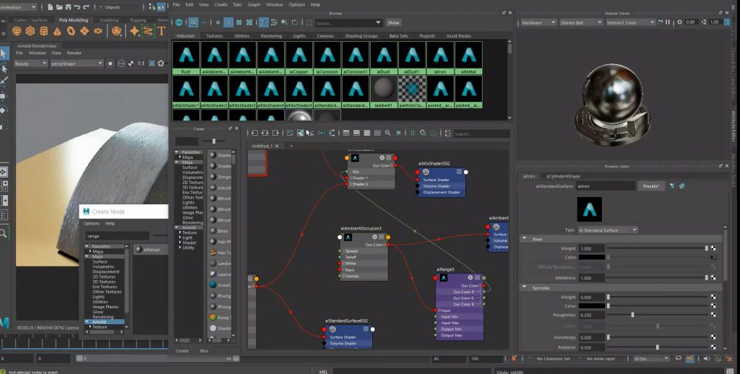The width and height of the screenshot is (740, 374).
Task: Click the undo arrow icon
Action: tap(77, 7)
